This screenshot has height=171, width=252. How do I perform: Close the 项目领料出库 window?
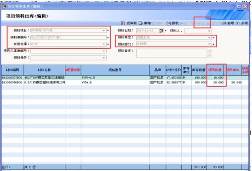coord(245,6)
